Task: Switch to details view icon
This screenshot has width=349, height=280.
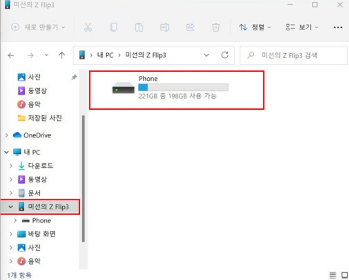Action: pos(332,275)
